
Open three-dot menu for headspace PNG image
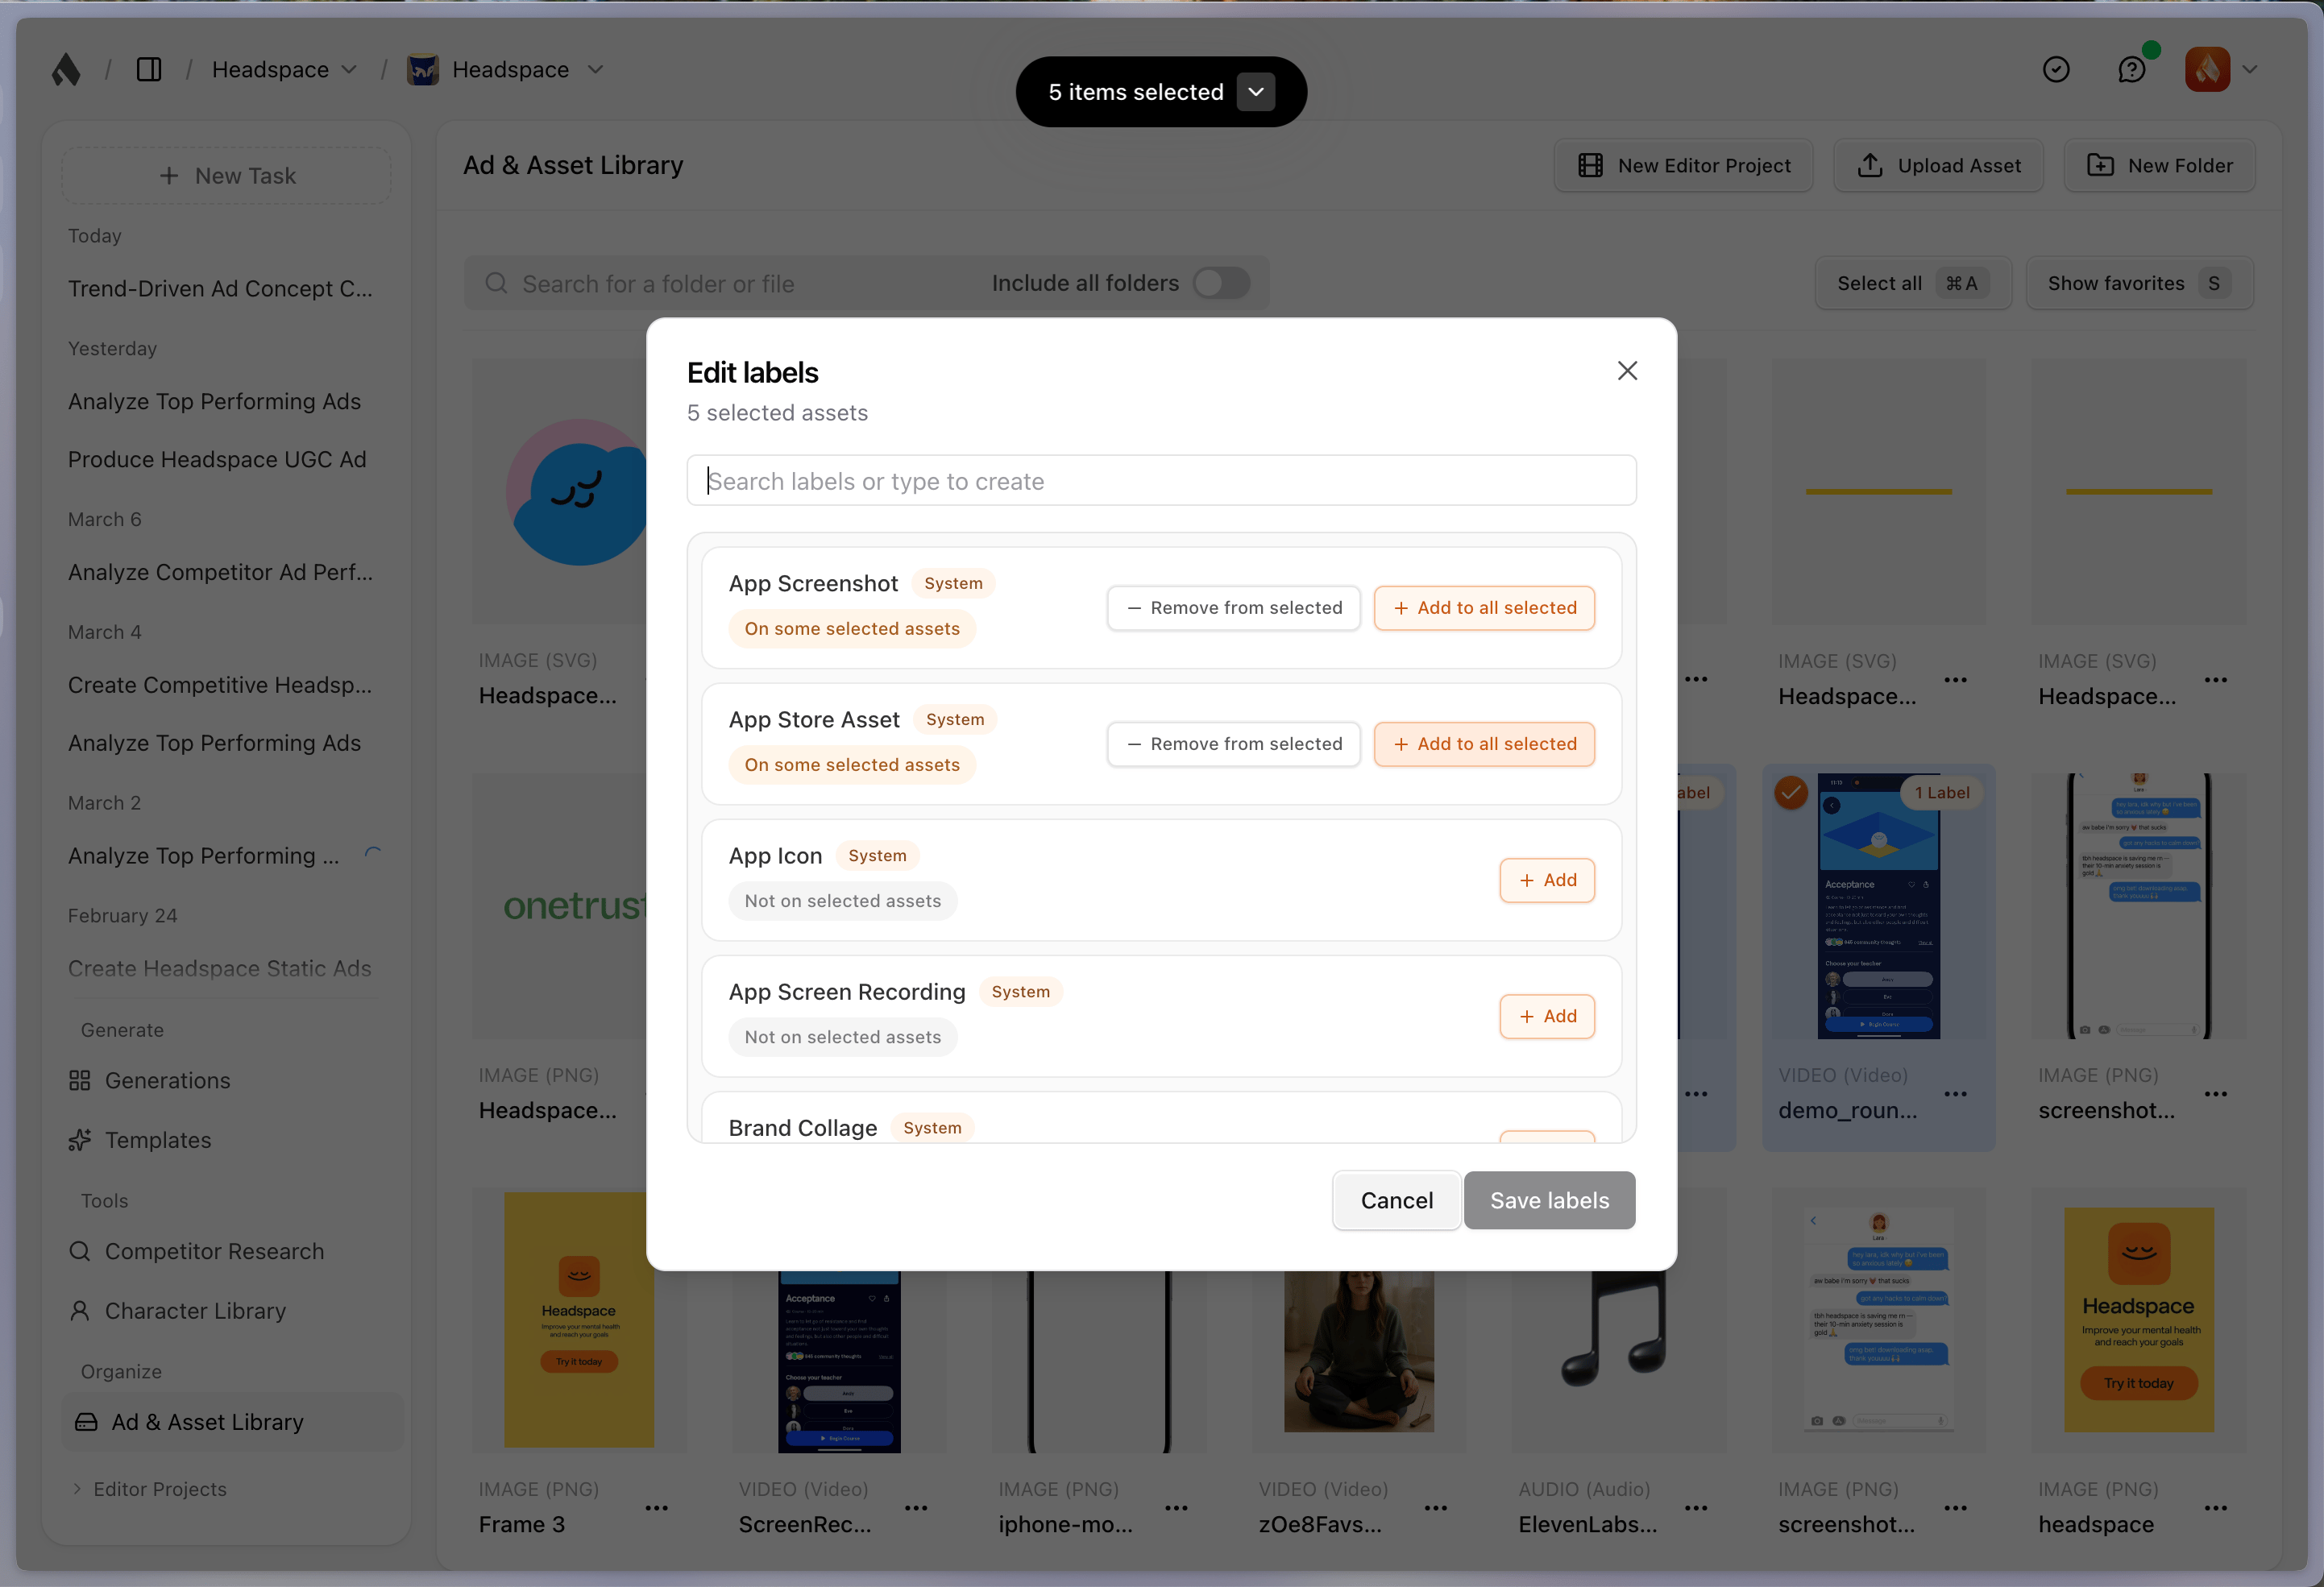point(2216,1507)
